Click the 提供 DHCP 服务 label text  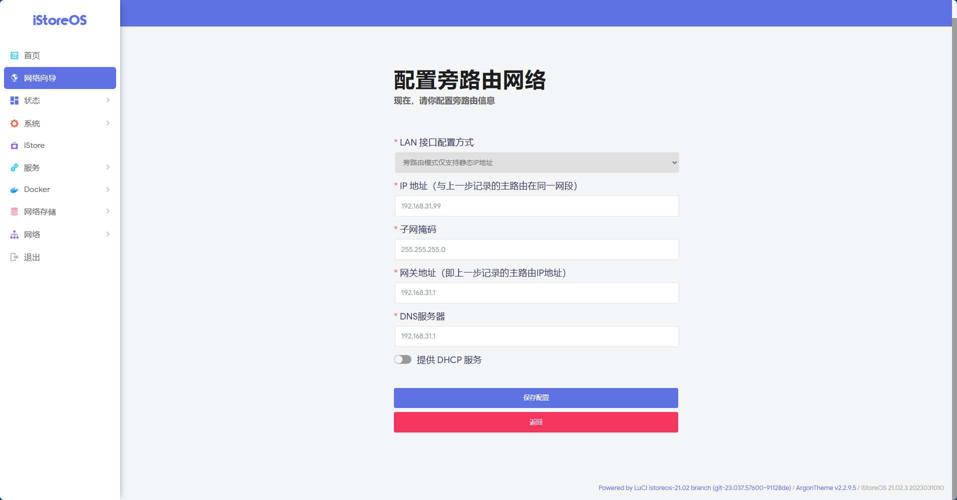(449, 360)
